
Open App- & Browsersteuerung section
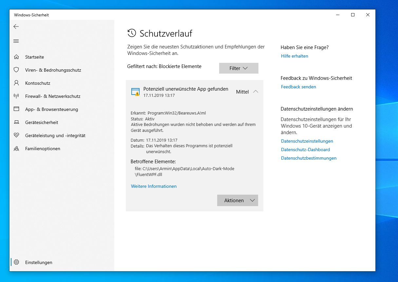click(51, 109)
